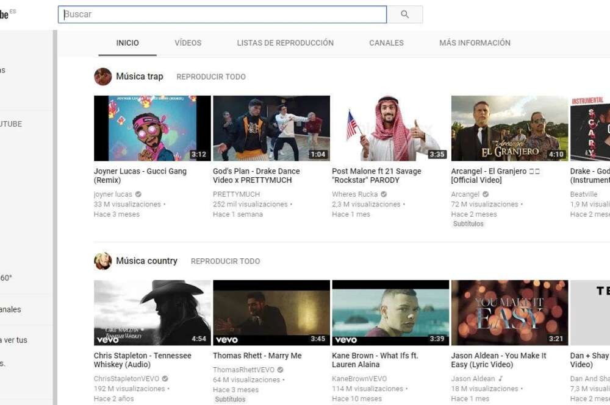
Task: Open the Arcangel channel name
Action: tap(465, 194)
